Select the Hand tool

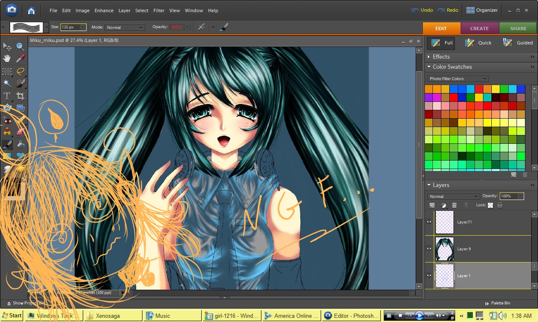7,59
